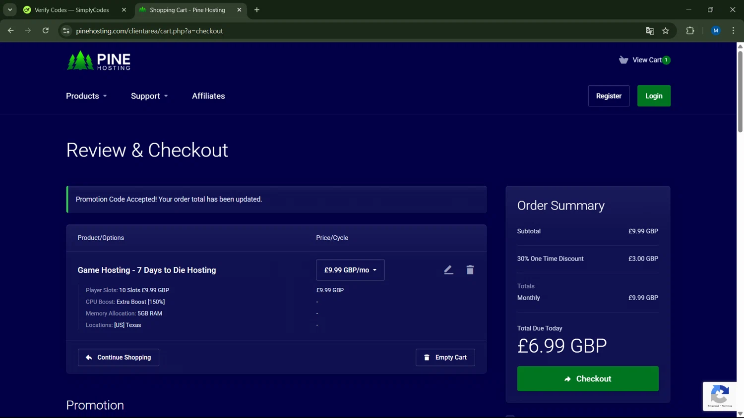Click Empty Cart button

[445, 358]
